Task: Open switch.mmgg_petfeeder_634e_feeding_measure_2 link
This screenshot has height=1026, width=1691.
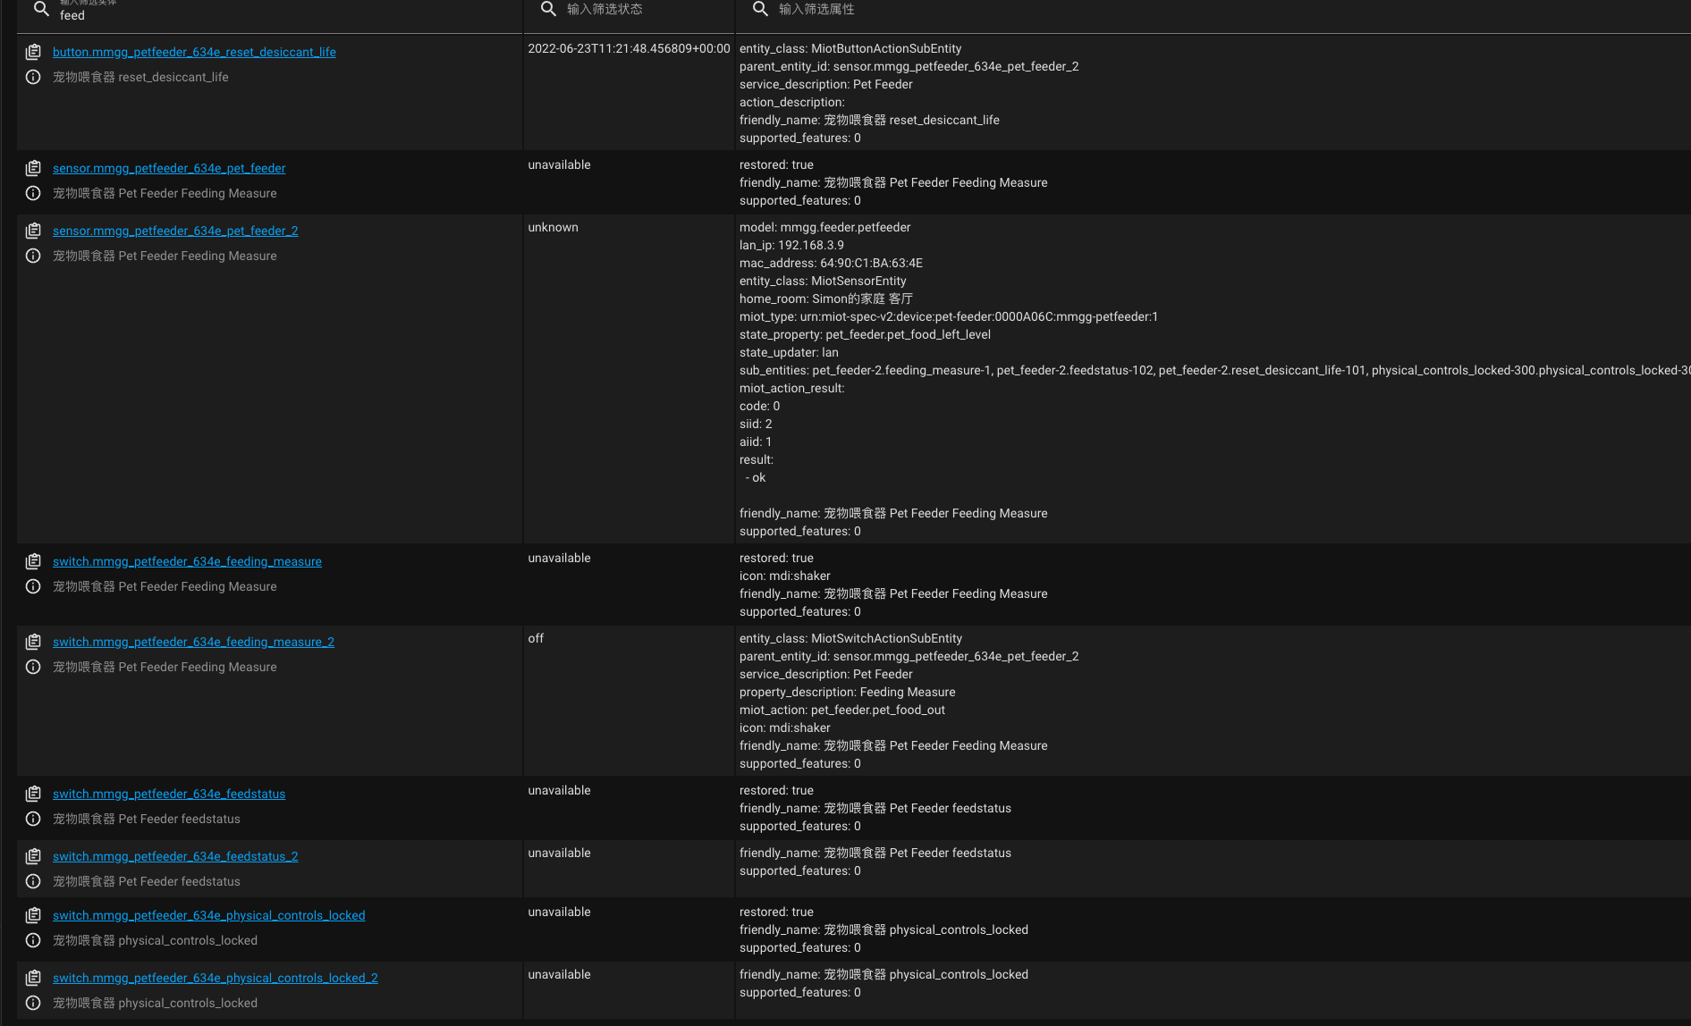Action: 193,642
